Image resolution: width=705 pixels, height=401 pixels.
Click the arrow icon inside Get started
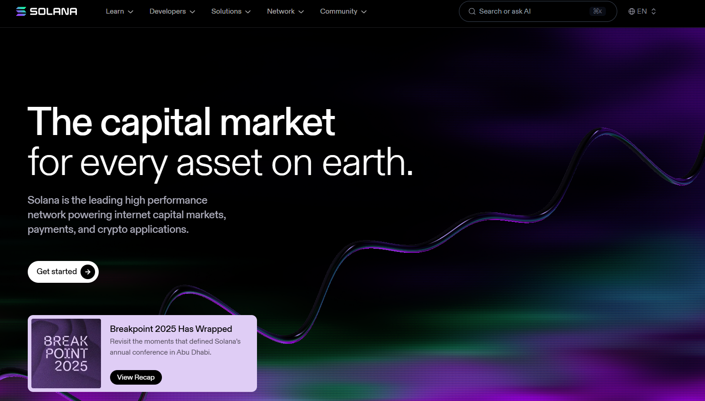coord(88,272)
